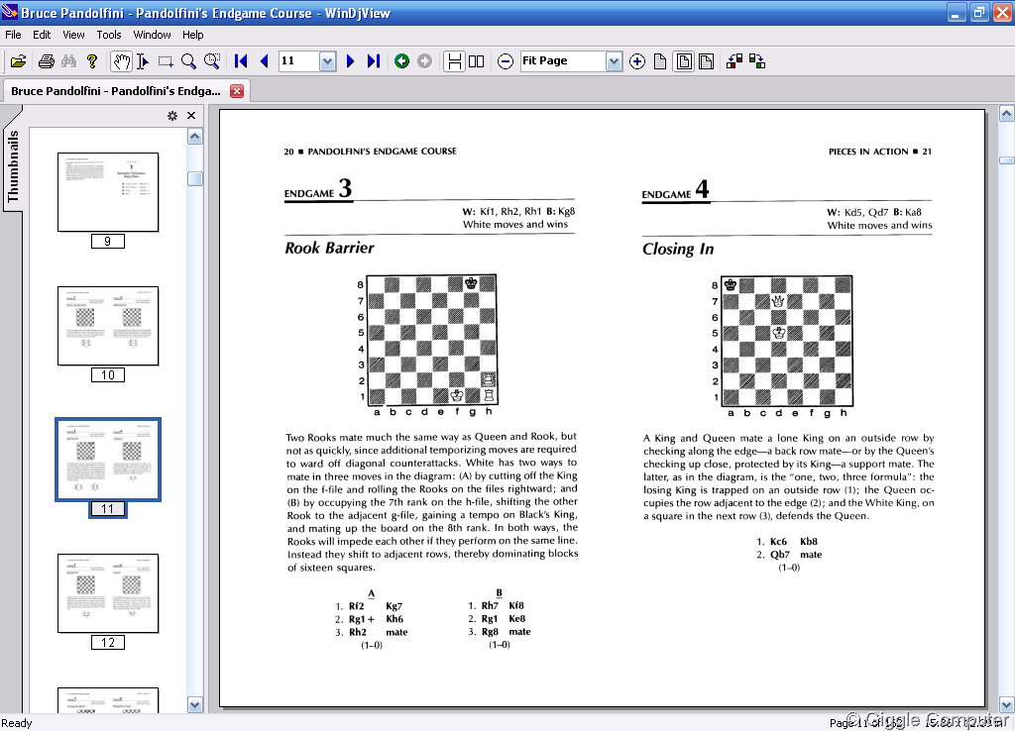Select the magnifying glass tool

[188, 61]
